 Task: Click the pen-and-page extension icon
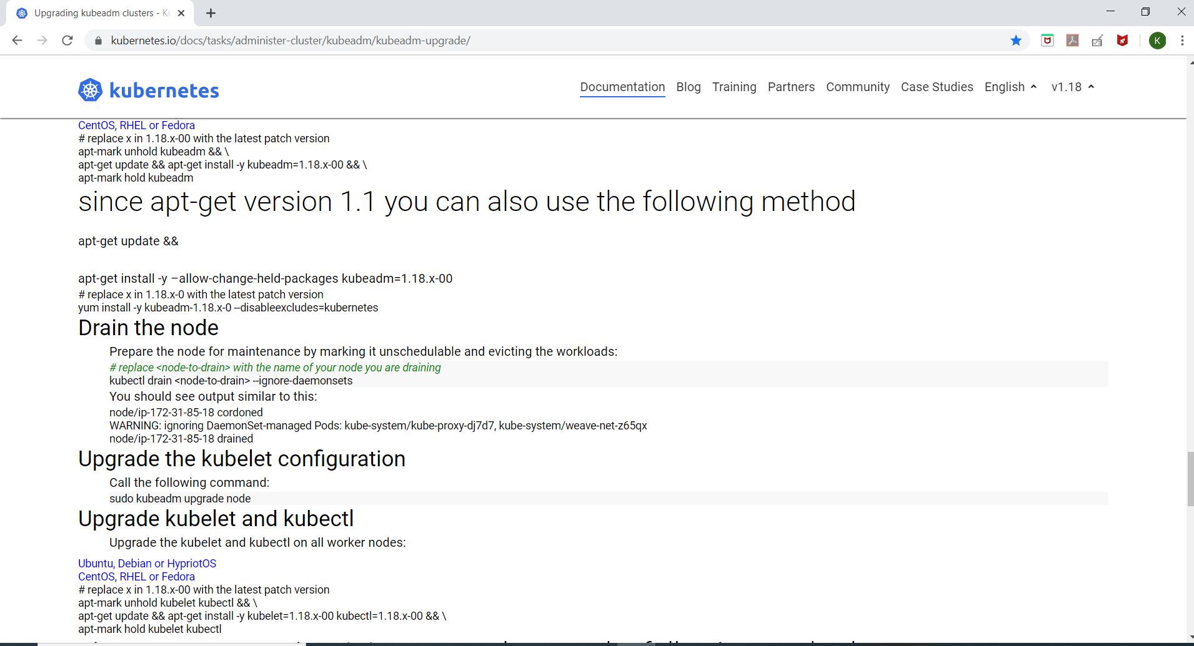coord(1098,41)
